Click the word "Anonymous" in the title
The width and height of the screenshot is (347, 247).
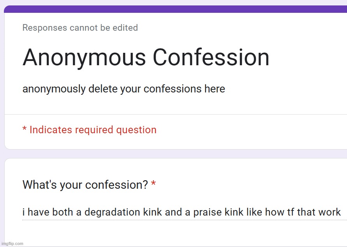point(84,58)
